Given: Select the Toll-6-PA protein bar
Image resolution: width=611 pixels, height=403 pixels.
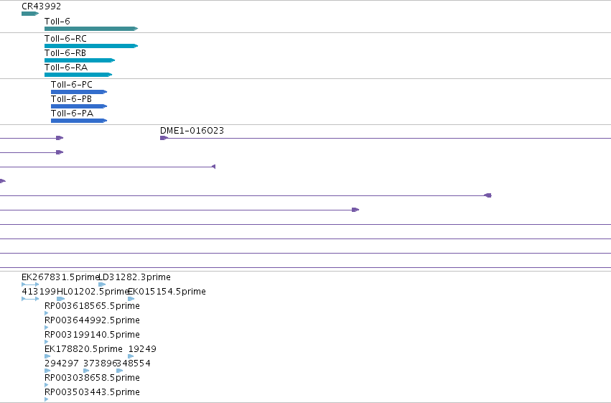Looking at the screenshot, I should pyautogui.click(x=79, y=121).
